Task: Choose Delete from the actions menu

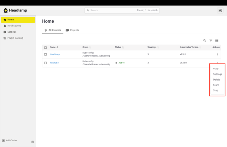Action: click(x=217, y=80)
